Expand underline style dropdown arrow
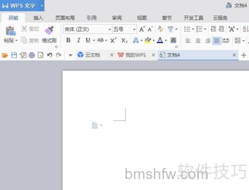This screenshot has width=249, height=190. tap(94, 40)
